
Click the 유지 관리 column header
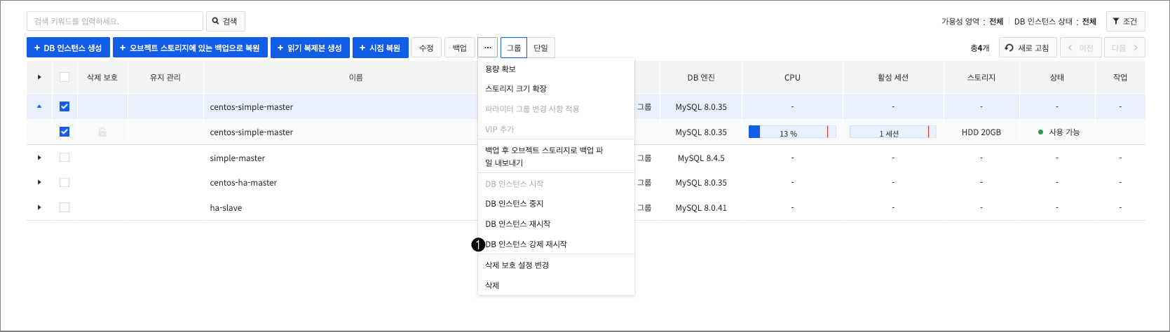[x=165, y=77]
